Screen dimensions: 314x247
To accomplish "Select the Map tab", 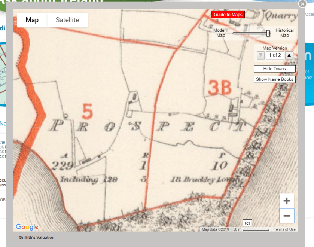I will point(32,20).
